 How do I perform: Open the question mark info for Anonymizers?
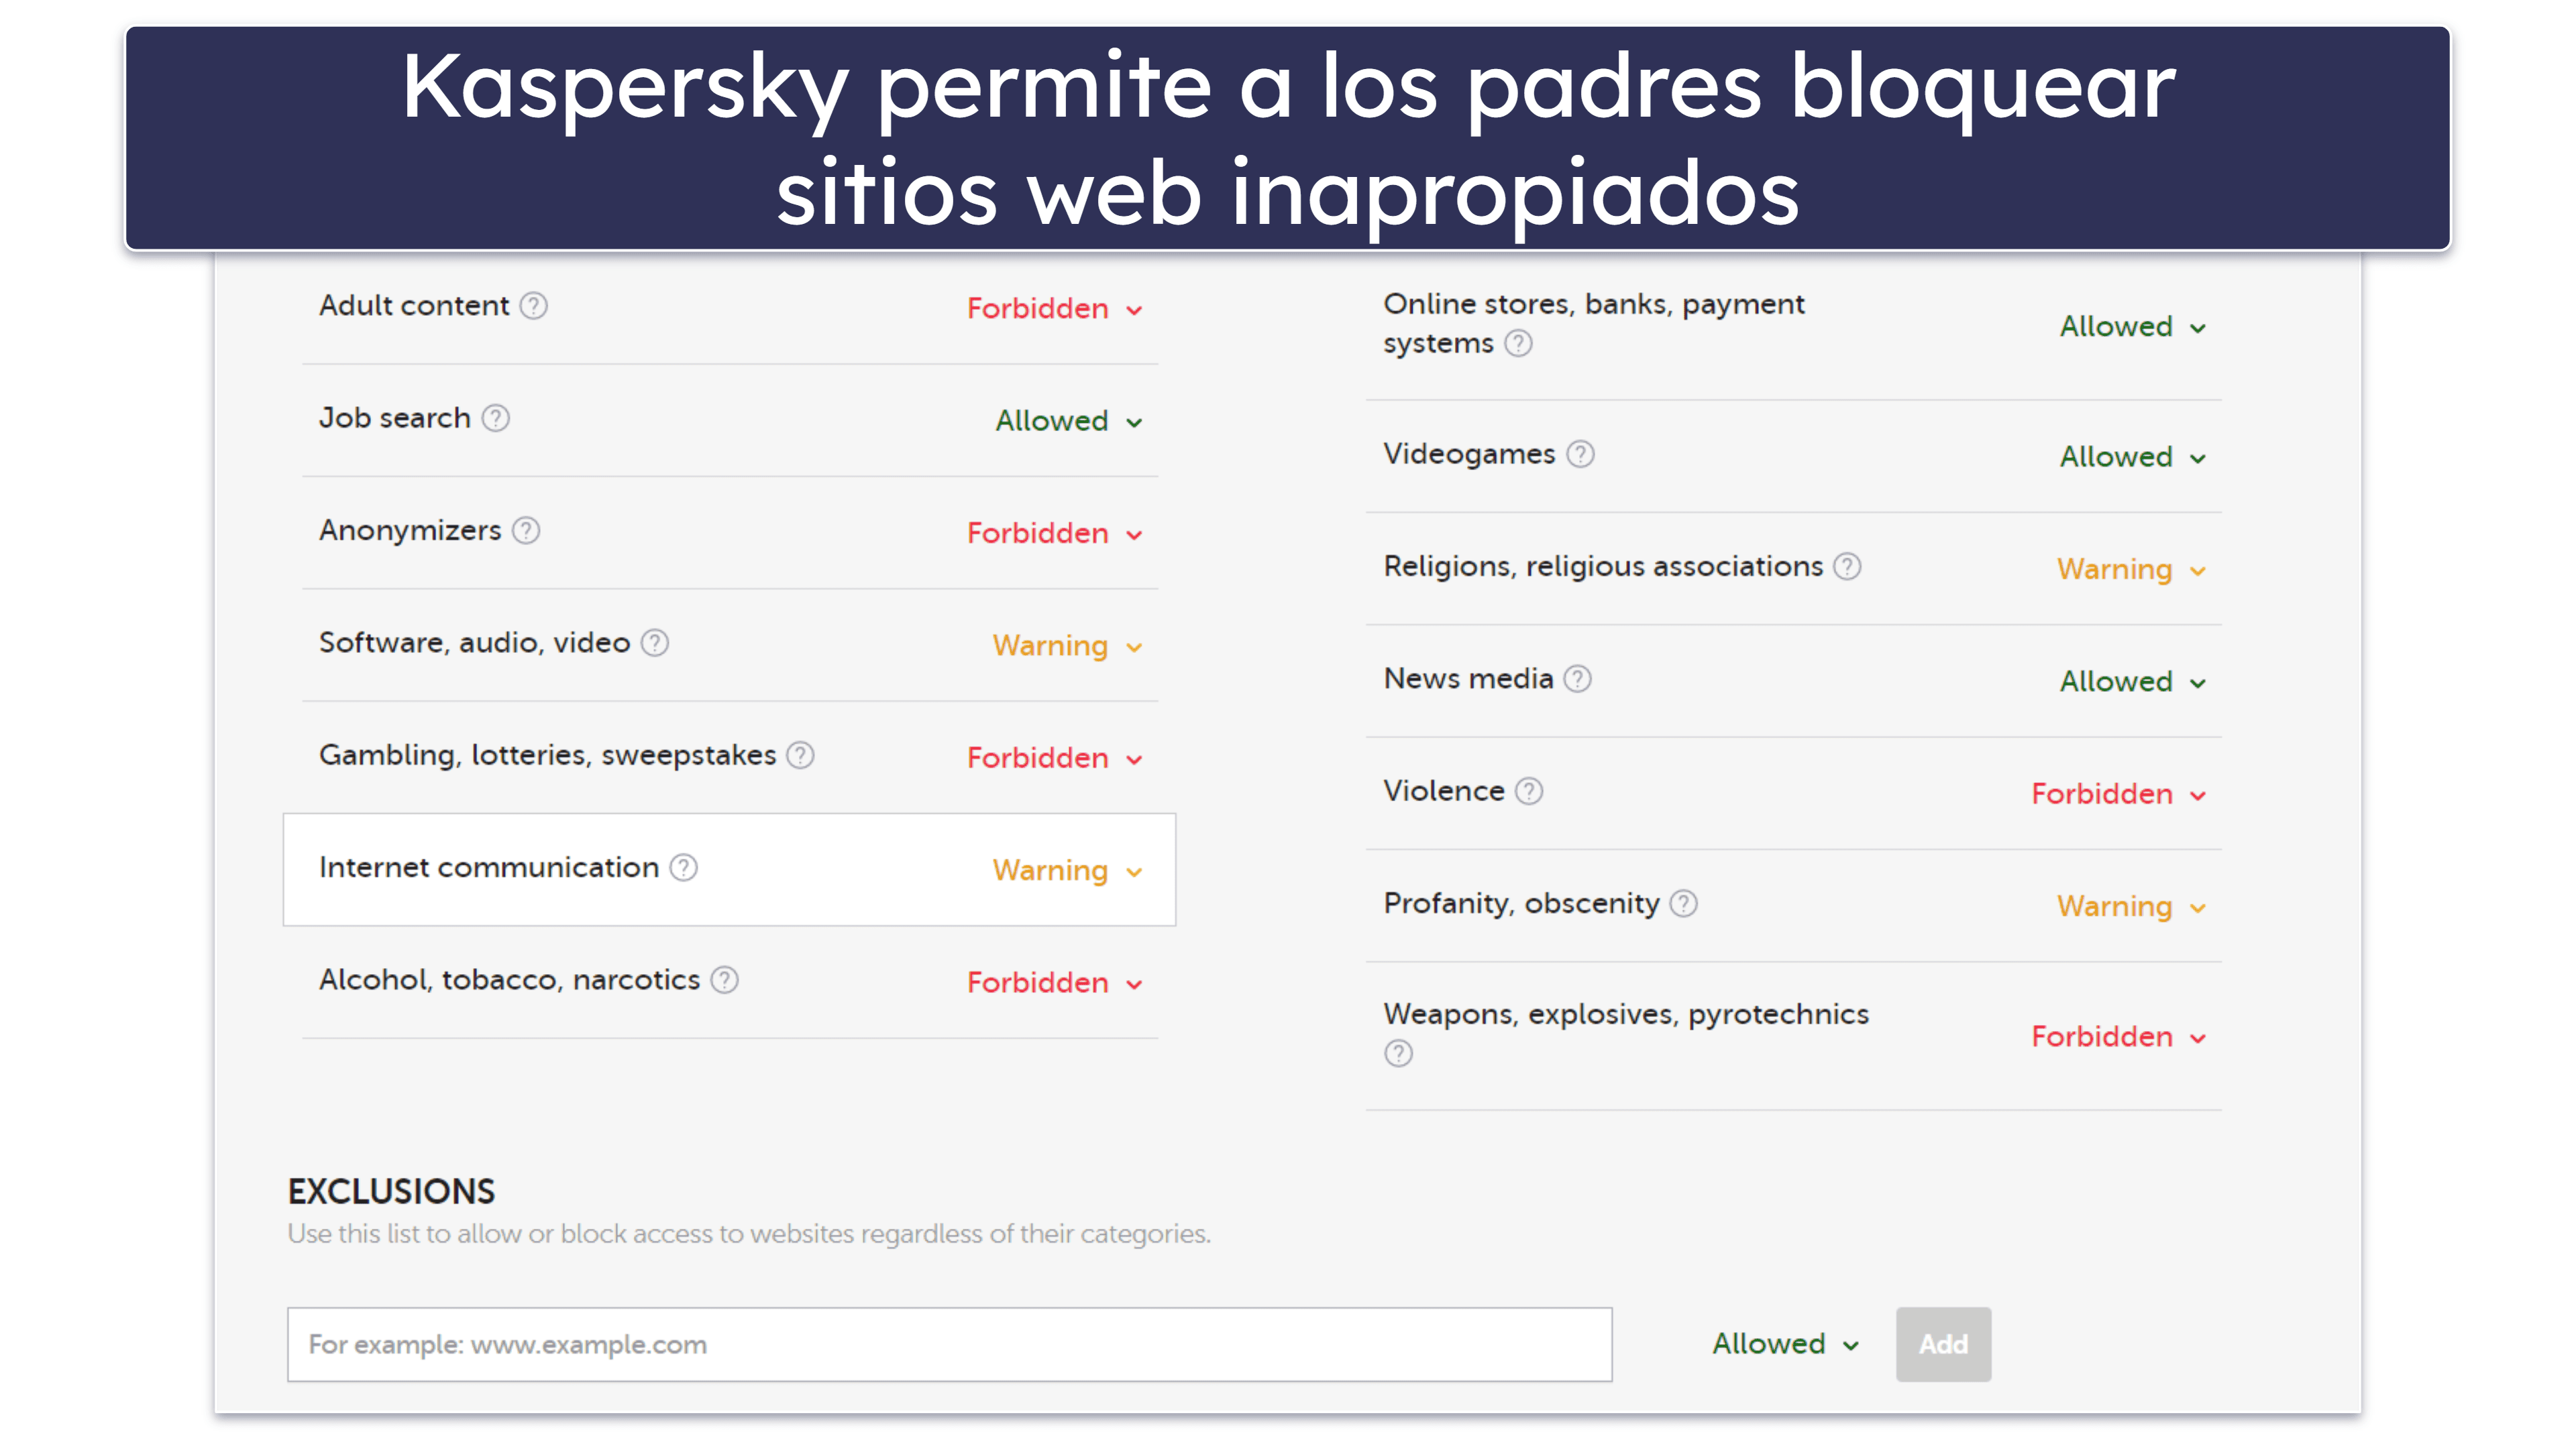526,531
